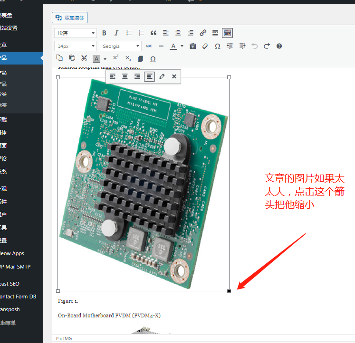Edit image using the pencil icon
355x343 pixels.
point(162,76)
